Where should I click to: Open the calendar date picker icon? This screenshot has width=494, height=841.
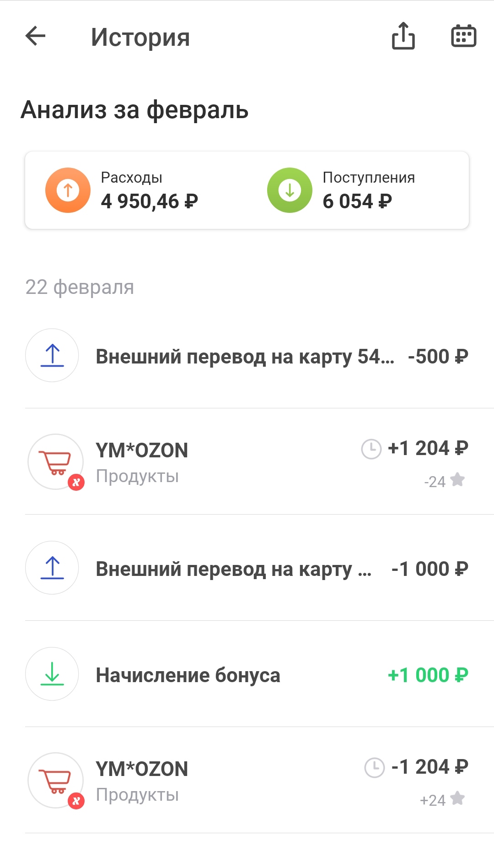[463, 36]
